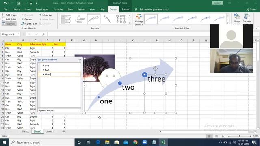Select the sixth SmartArt style thumbnail
260x146 pixels.
point(219,19)
